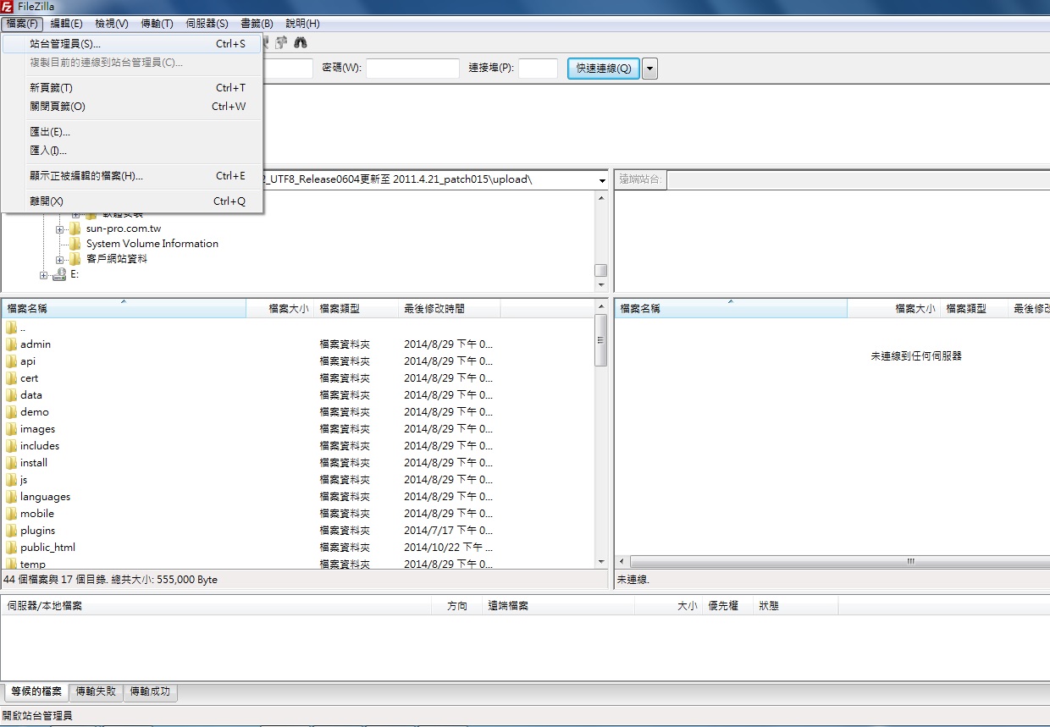Click the folder icon beside js
Image resolution: width=1050 pixels, height=727 pixels.
[11, 480]
